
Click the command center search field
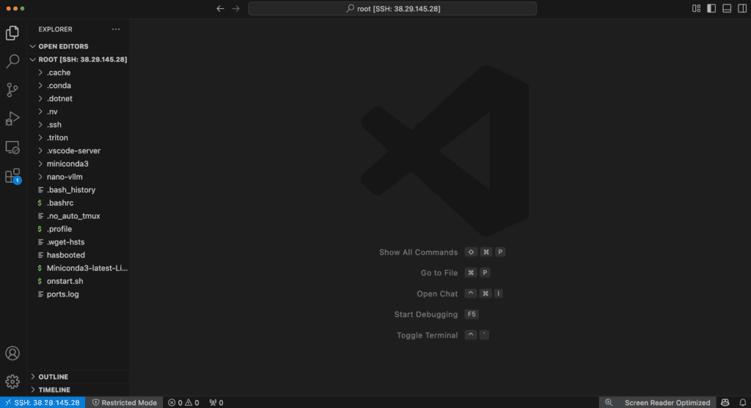[x=392, y=9]
